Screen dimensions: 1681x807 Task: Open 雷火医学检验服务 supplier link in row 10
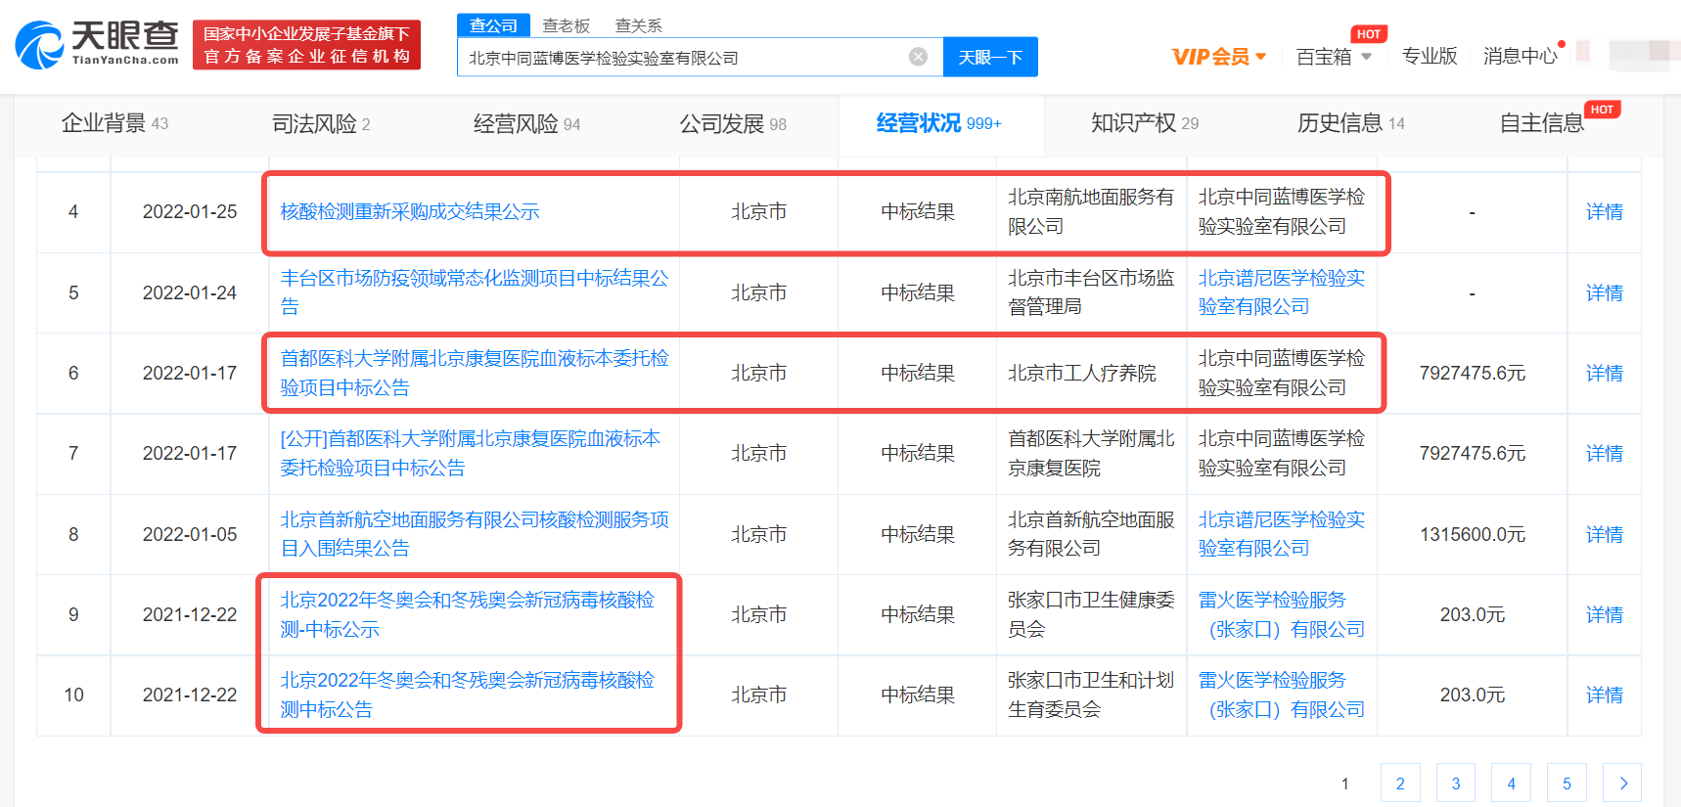pos(1281,695)
